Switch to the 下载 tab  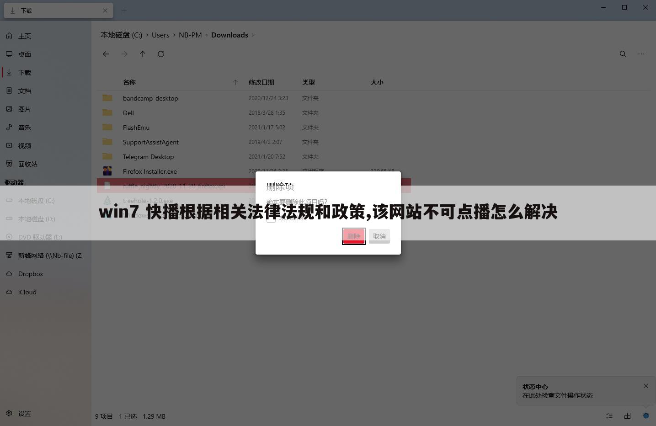click(59, 11)
